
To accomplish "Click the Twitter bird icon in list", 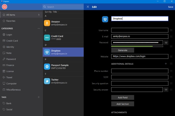I will (x=47, y=81).
